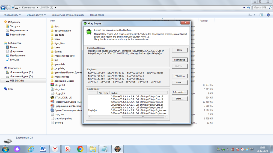Screen dimensions: 273x153
Task: Open Упорядочить dropdown menu
Action: 12,15
